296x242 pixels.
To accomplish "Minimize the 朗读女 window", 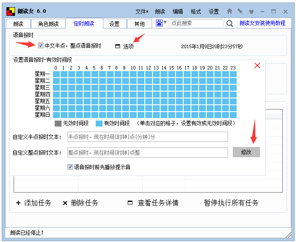I will click(262, 12).
